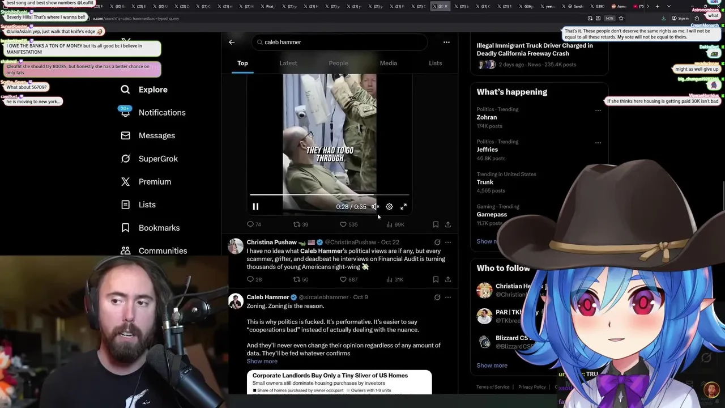
Task: Bookmark the video post
Action: 436,224
